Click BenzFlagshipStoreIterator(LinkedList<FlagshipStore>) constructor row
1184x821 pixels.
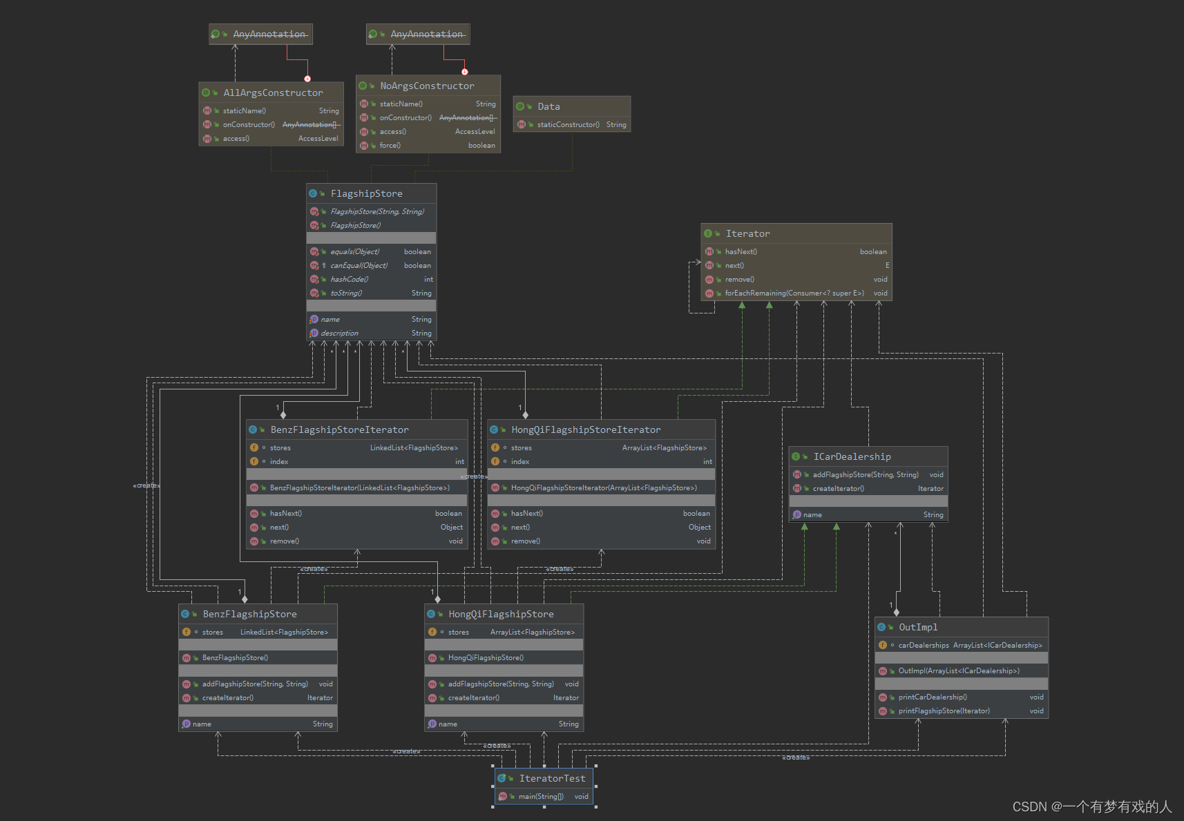click(356, 488)
